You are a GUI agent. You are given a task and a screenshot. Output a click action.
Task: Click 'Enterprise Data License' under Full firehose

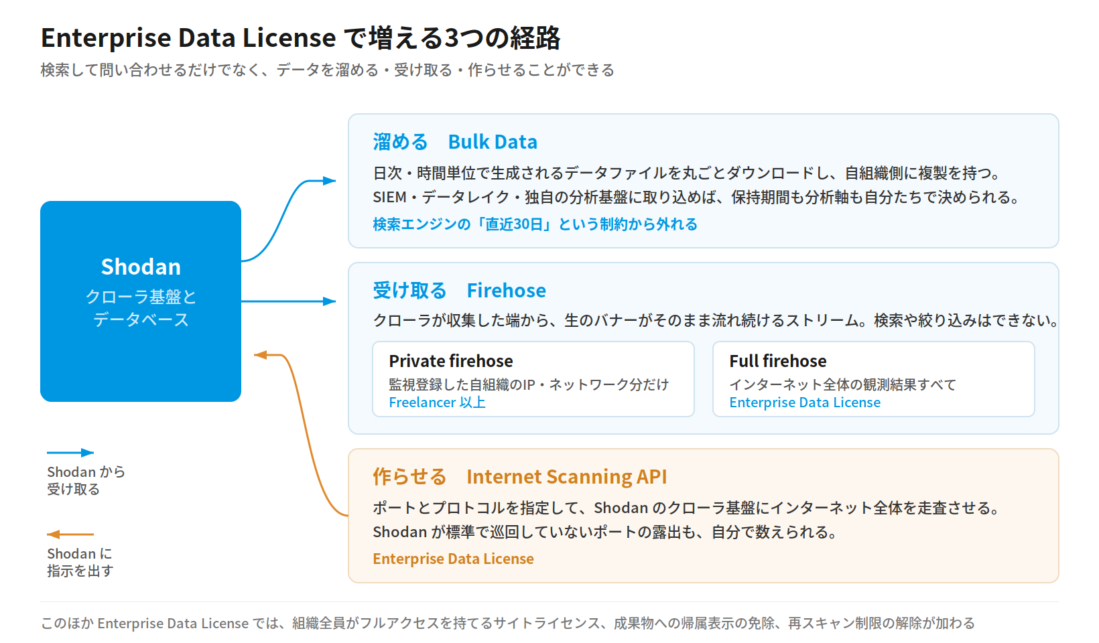tap(805, 403)
